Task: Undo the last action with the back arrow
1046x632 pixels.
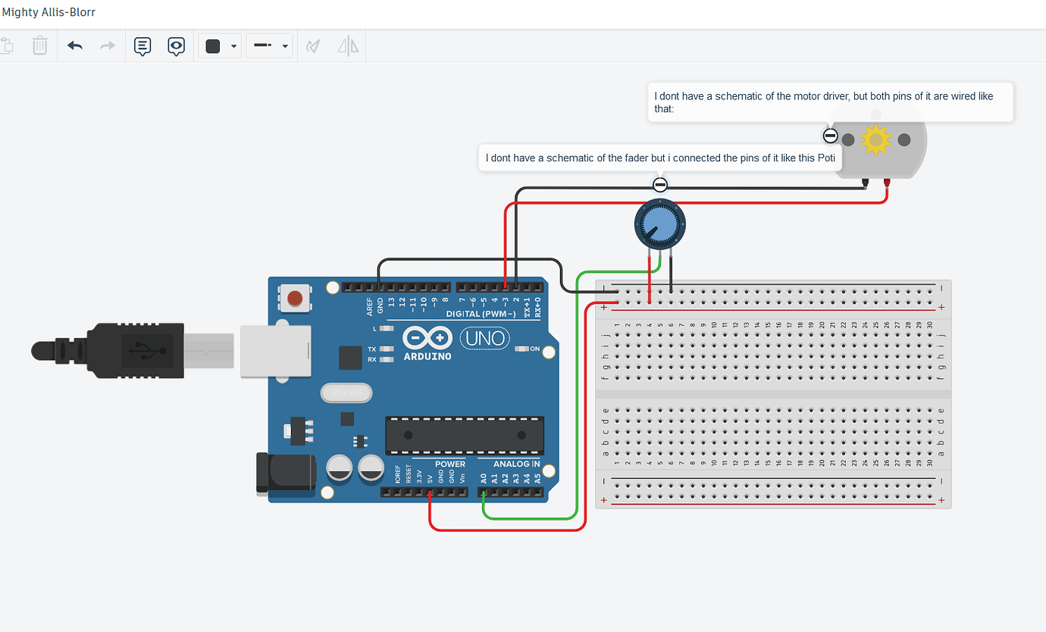Action: (x=75, y=46)
